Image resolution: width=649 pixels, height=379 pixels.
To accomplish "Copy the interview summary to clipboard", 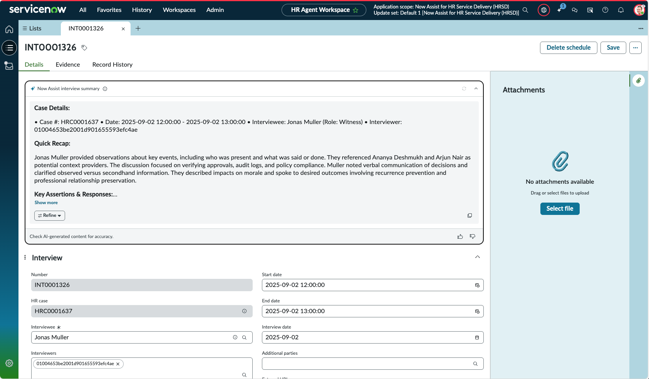I will (x=470, y=216).
